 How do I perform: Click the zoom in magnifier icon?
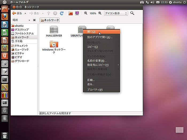coord(100,13)
